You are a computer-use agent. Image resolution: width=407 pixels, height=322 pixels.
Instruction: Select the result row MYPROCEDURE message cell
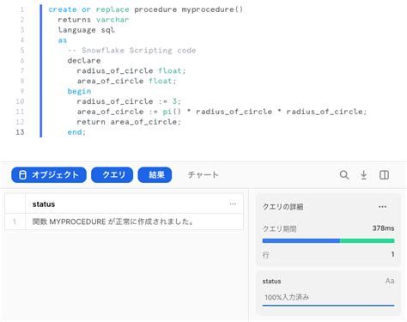[x=134, y=222]
